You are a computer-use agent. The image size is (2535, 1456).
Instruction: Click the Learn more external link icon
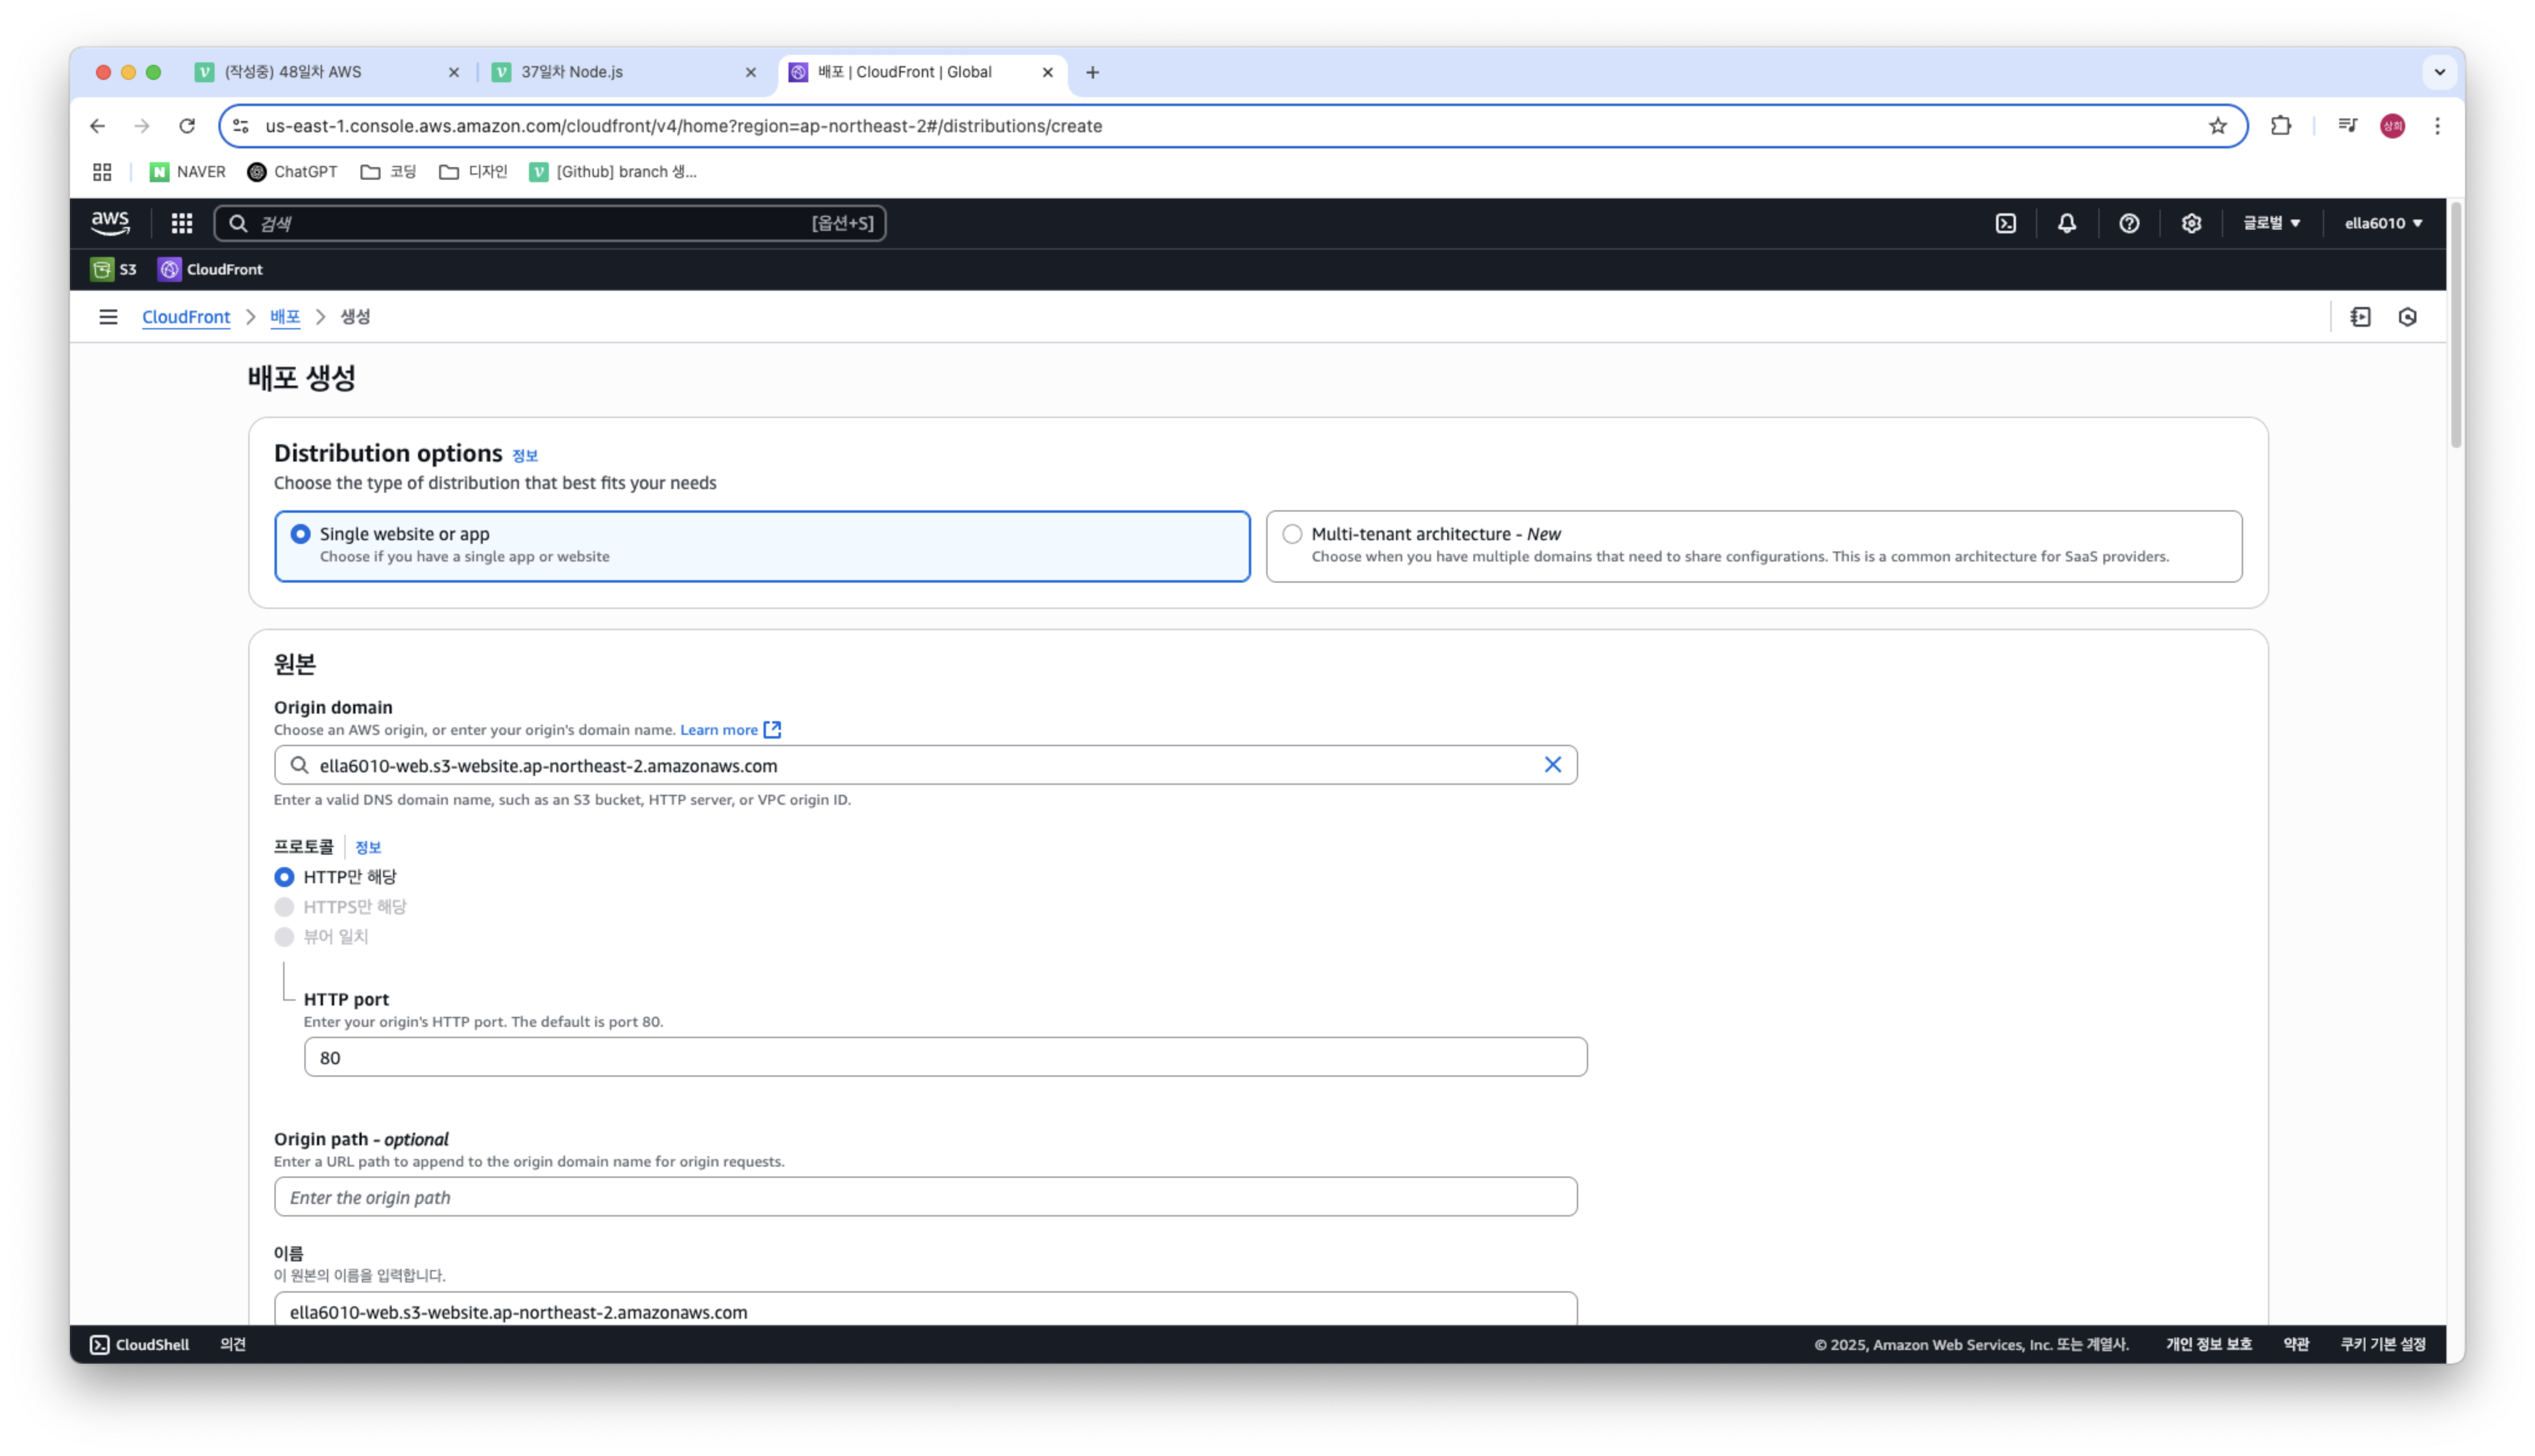click(772, 730)
